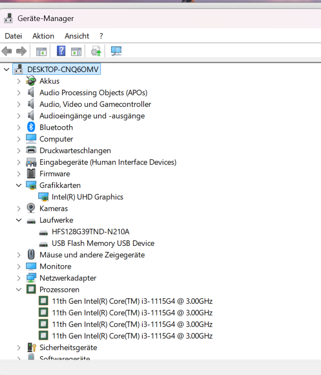
Task: Click the update driver toolbar icon
Action: [x=96, y=51]
